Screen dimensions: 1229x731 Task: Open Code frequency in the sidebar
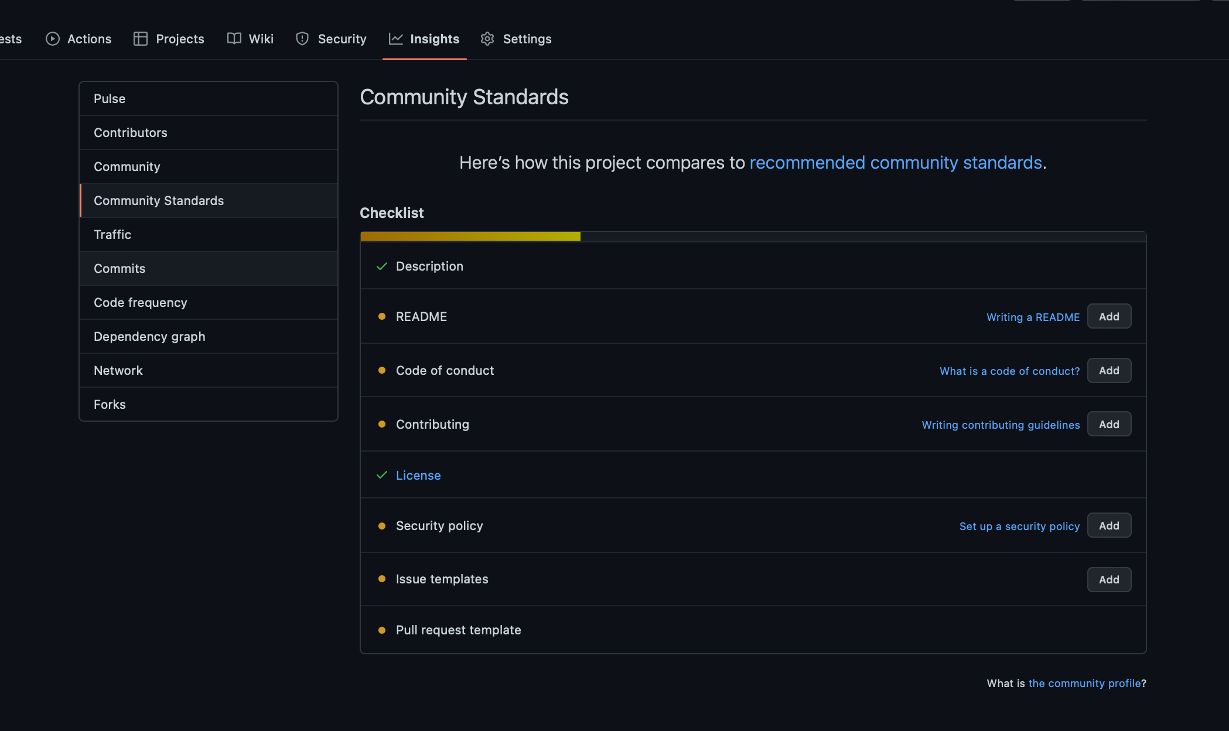pyautogui.click(x=209, y=302)
